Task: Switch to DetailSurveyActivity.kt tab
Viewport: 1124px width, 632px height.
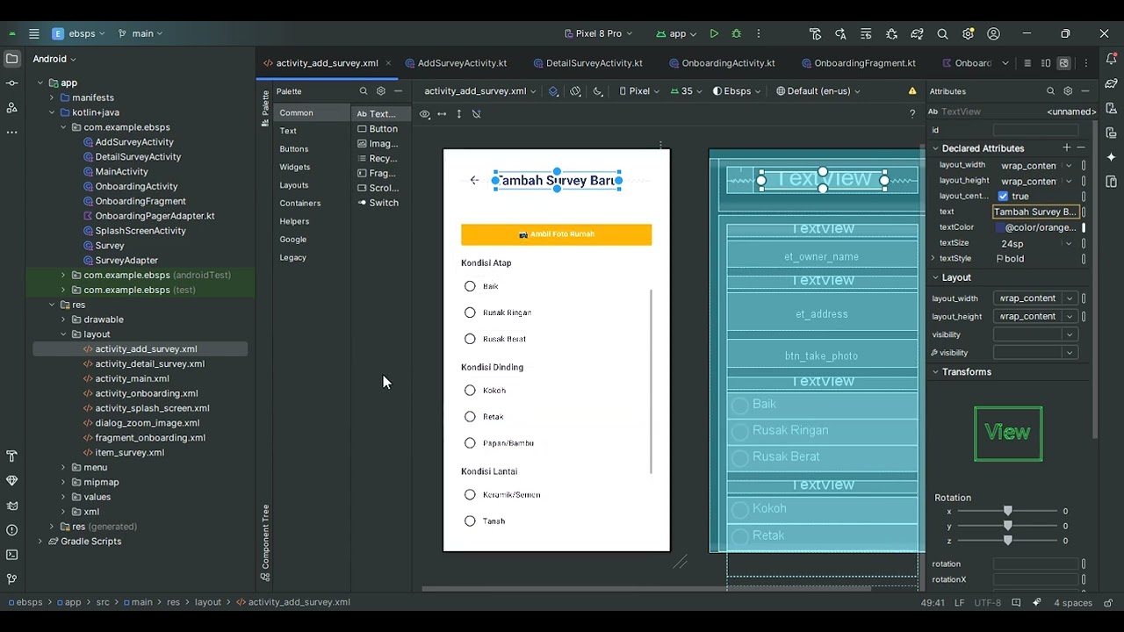Action: (x=587, y=63)
